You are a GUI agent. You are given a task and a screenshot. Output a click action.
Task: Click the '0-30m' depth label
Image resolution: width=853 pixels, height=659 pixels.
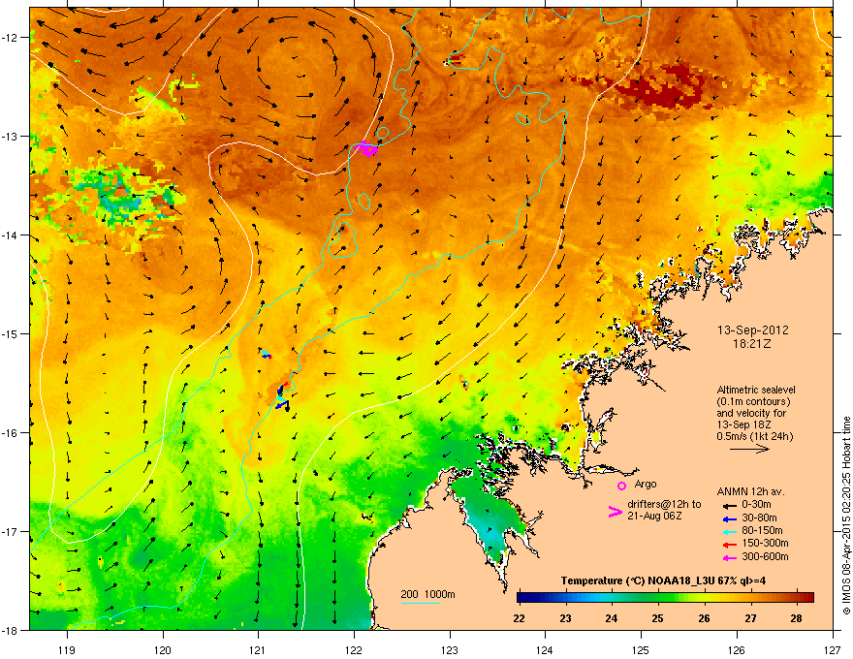click(x=756, y=505)
